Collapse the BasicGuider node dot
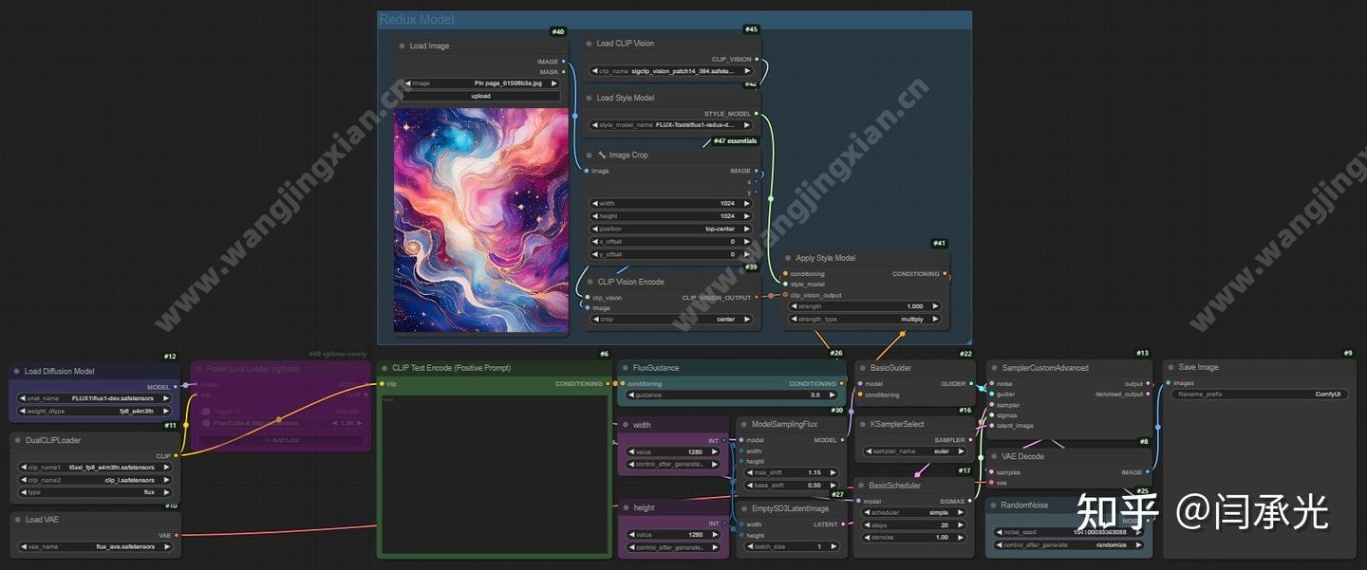The width and height of the screenshot is (1367, 570). [862, 368]
